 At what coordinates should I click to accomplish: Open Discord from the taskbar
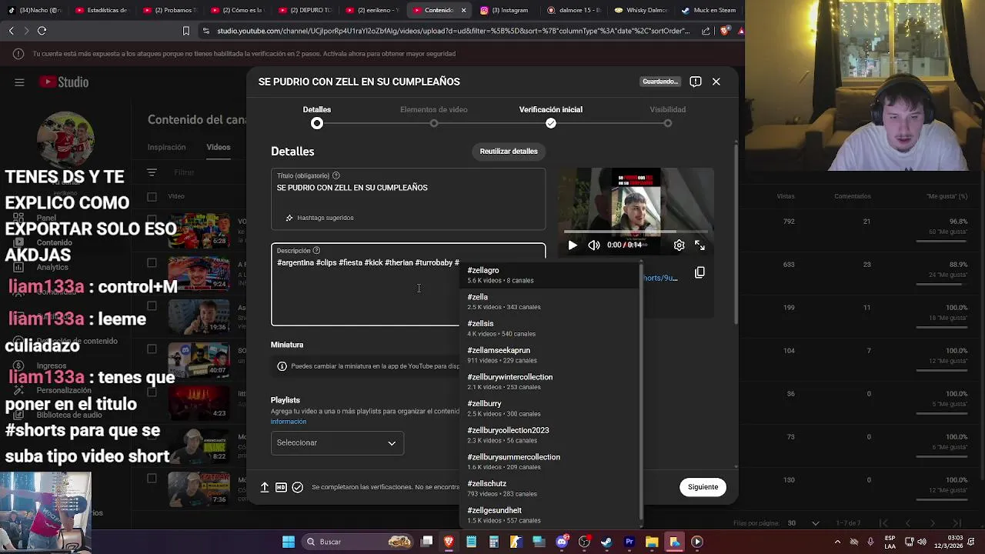(x=563, y=542)
